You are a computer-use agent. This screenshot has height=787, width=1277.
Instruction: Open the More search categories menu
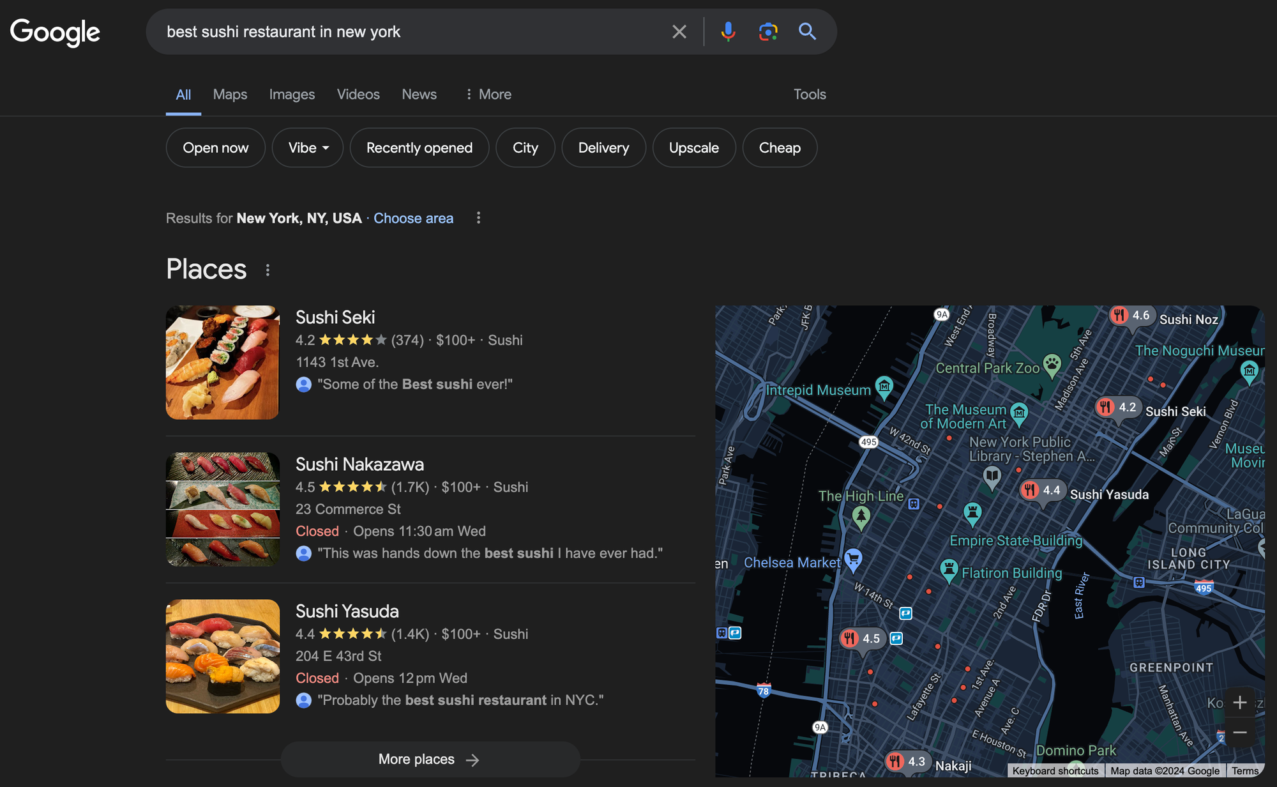(488, 95)
